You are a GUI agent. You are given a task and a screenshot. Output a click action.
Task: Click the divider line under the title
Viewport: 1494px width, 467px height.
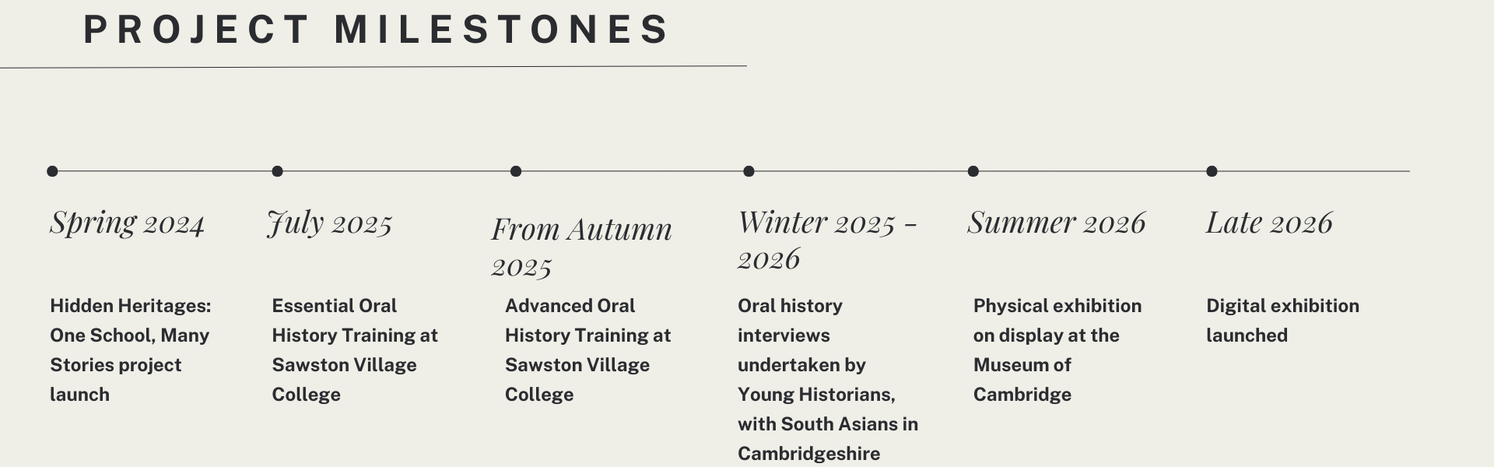click(x=373, y=67)
